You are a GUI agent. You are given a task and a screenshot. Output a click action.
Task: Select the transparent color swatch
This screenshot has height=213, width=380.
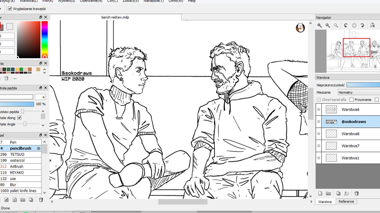[10, 27]
